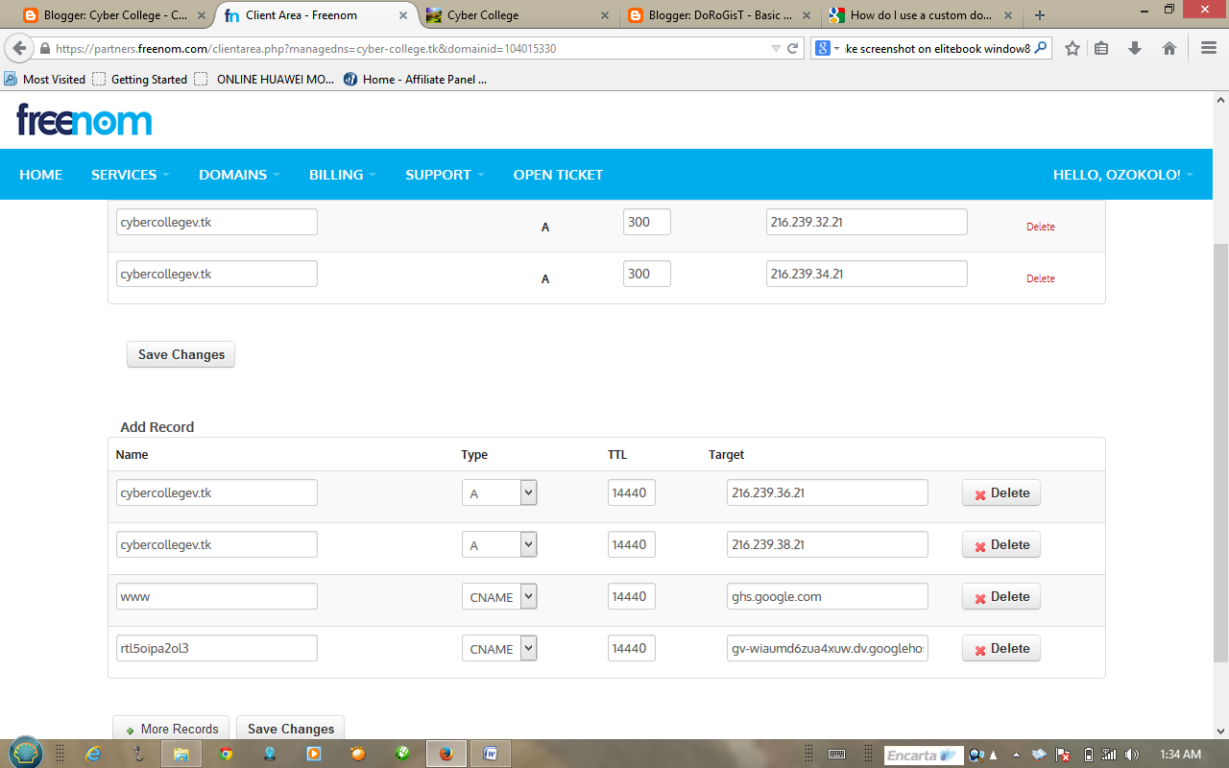Expand the BILLING menu
This screenshot has width=1229, height=768.
pyautogui.click(x=343, y=175)
